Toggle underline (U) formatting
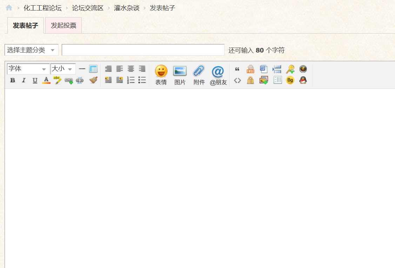Viewport: 395px width, 268px height. (x=35, y=80)
